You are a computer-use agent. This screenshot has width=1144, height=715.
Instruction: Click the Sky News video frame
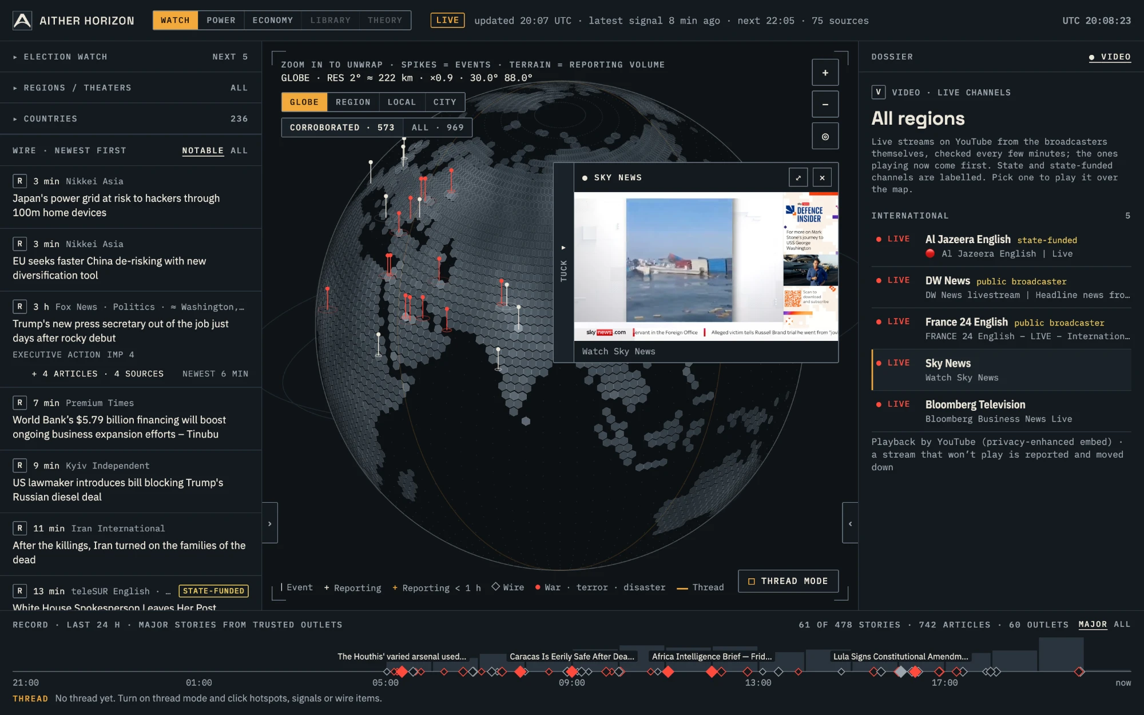coord(706,266)
